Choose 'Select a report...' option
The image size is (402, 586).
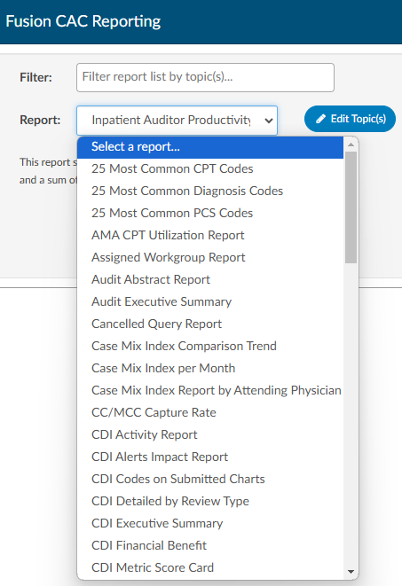(210, 147)
